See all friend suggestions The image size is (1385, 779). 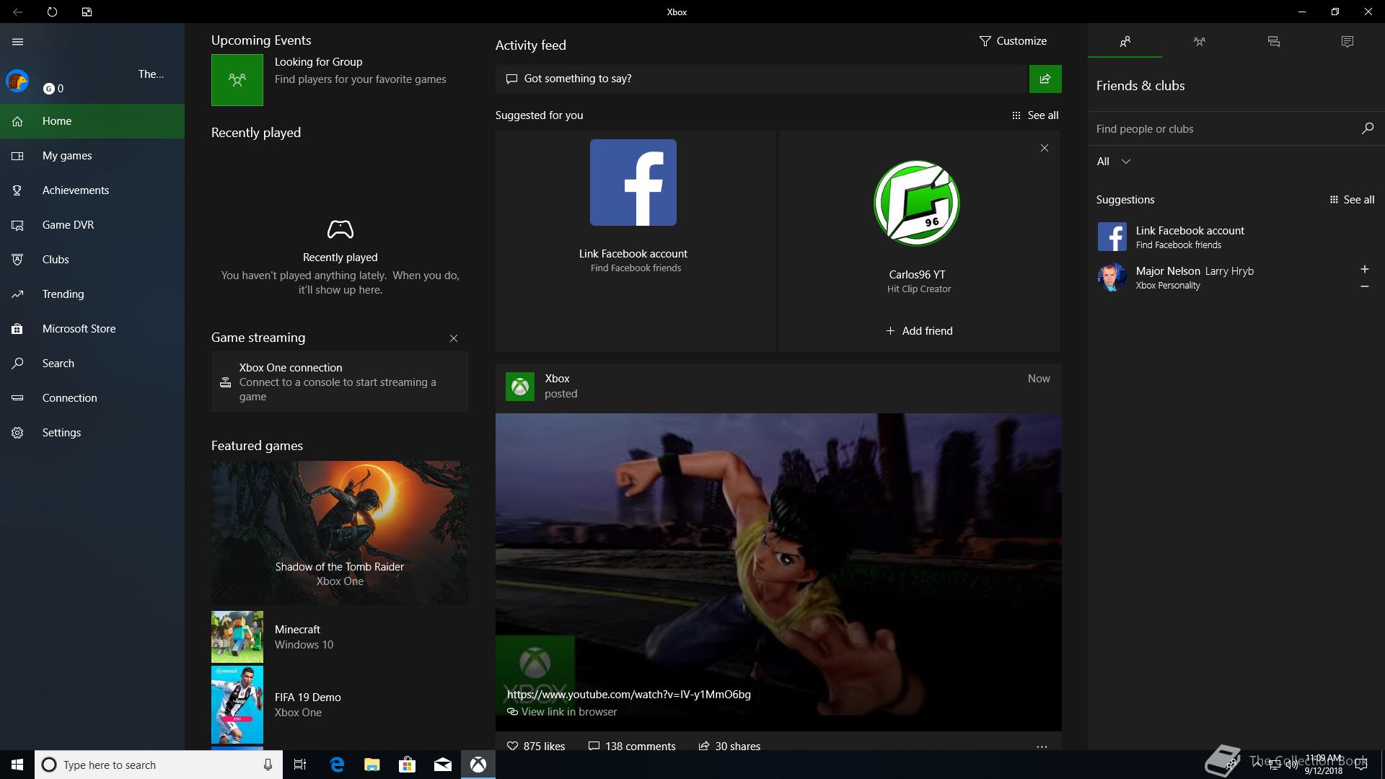pos(1352,200)
